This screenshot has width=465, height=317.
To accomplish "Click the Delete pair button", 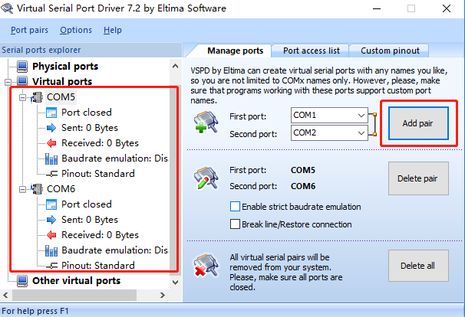I will (418, 178).
